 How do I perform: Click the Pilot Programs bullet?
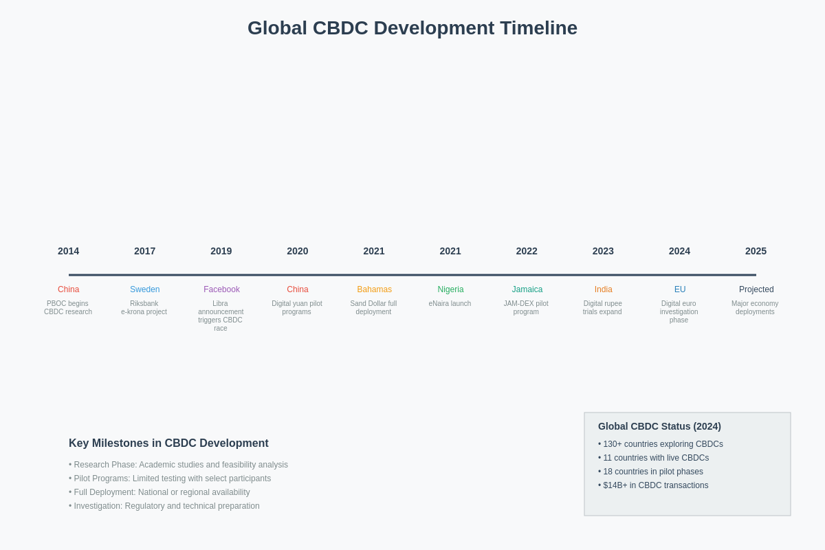(170, 478)
